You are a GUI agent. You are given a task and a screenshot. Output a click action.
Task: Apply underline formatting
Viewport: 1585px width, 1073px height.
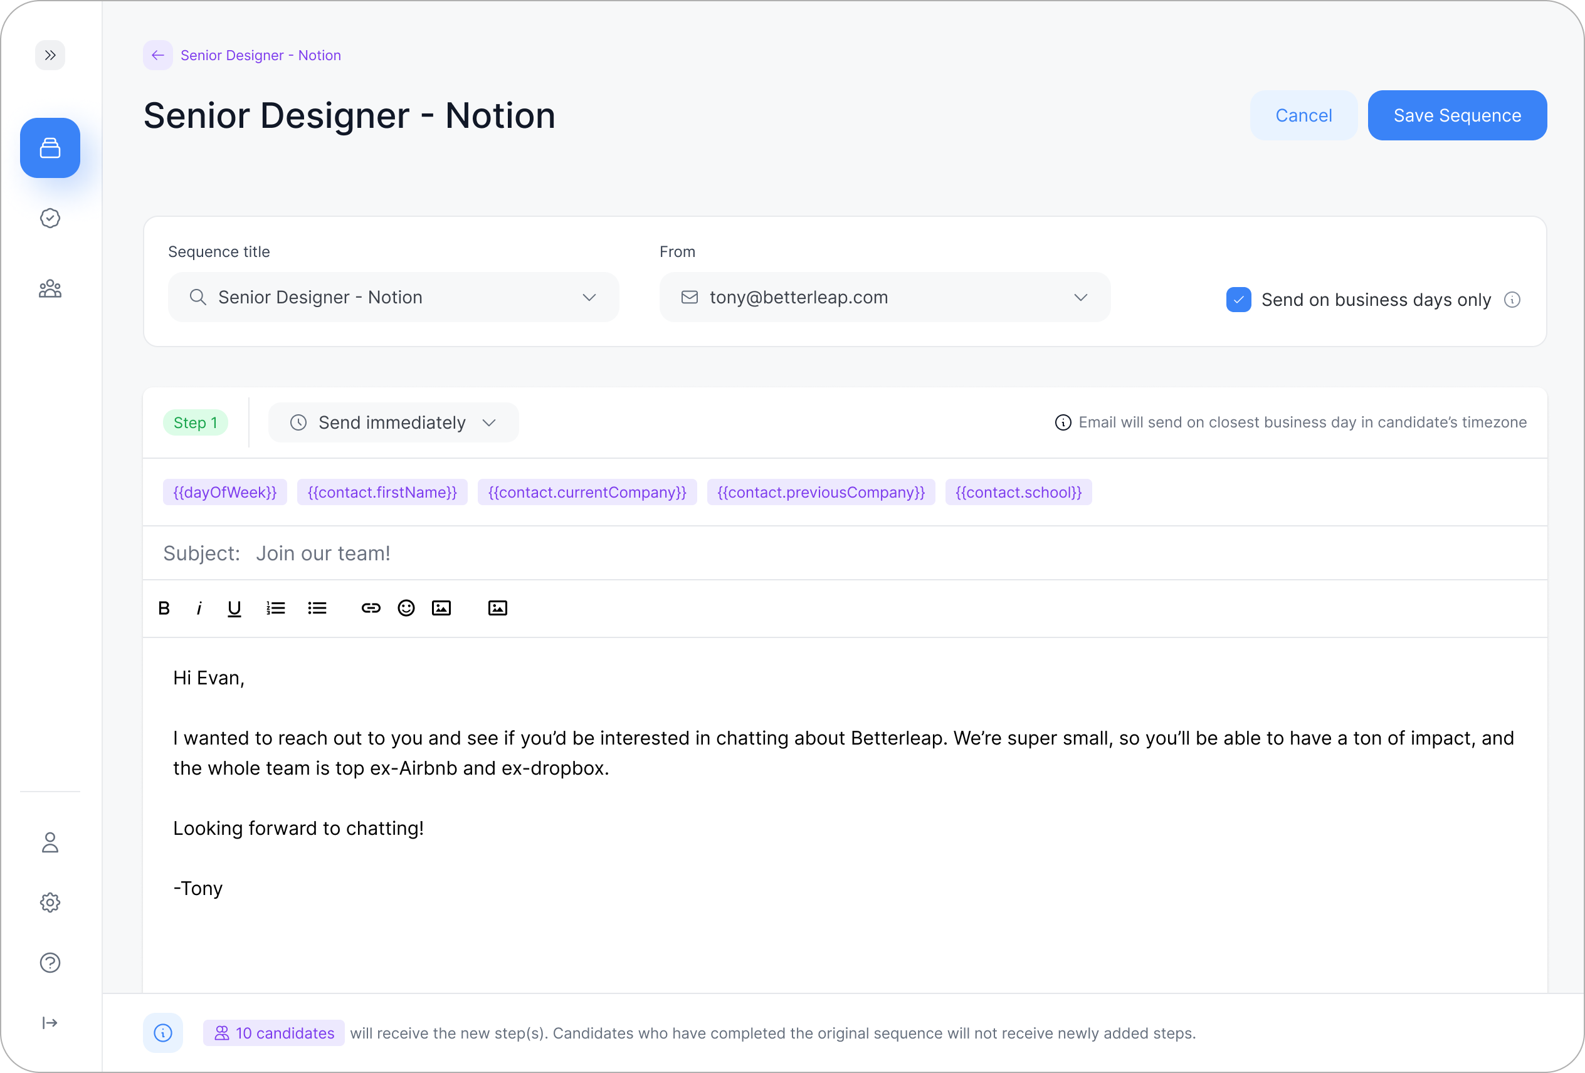[234, 608]
